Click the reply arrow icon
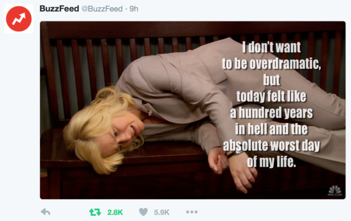 [x=46, y=212]
